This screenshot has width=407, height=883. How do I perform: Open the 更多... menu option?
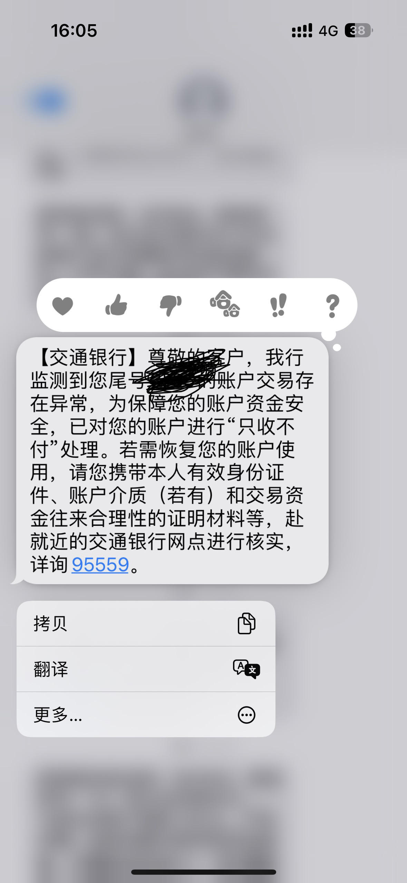pyautogui.click(x=146, y=715)
